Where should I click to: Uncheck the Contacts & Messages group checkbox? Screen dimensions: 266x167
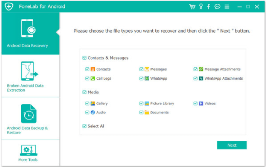[84, 58]
